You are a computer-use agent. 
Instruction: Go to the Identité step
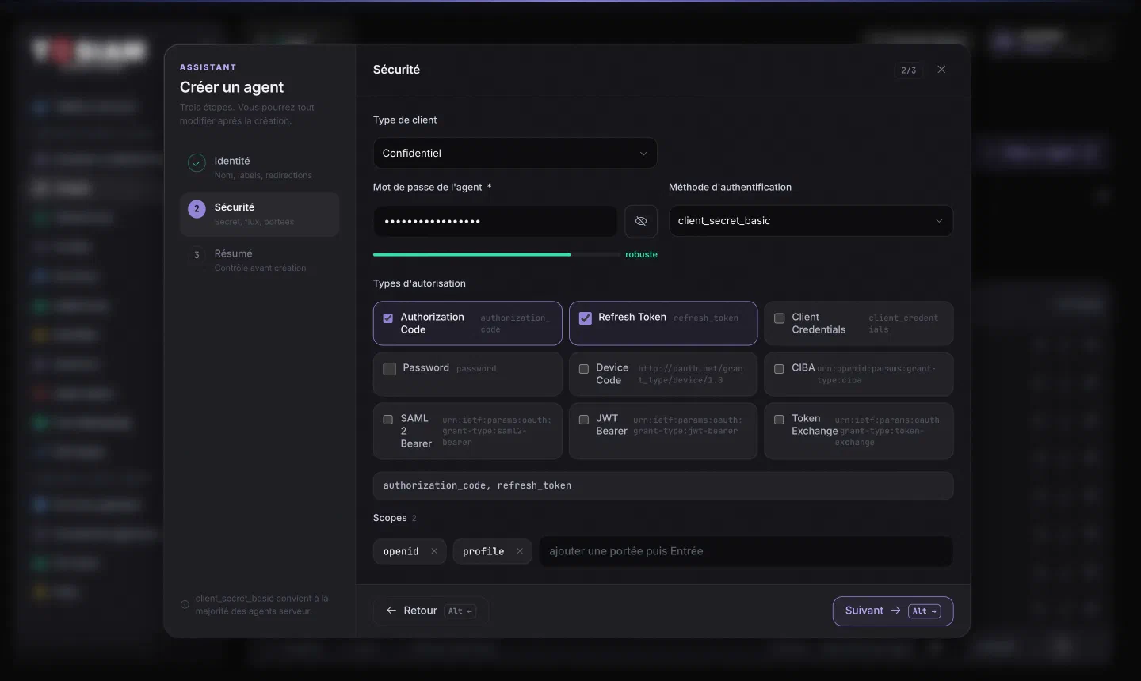pyautogui.click(x=260, y=168)
